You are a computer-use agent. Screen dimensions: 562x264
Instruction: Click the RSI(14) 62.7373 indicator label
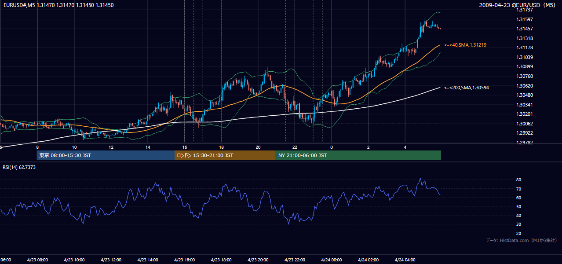click(19, 167)
